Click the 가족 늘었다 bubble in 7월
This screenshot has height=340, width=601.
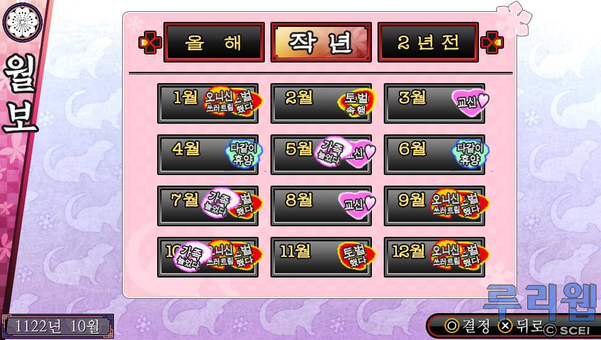click(217, 202)
